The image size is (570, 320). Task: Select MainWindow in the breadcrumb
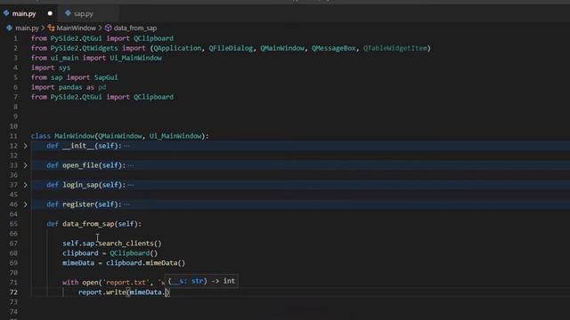click(x=76, y=28)
